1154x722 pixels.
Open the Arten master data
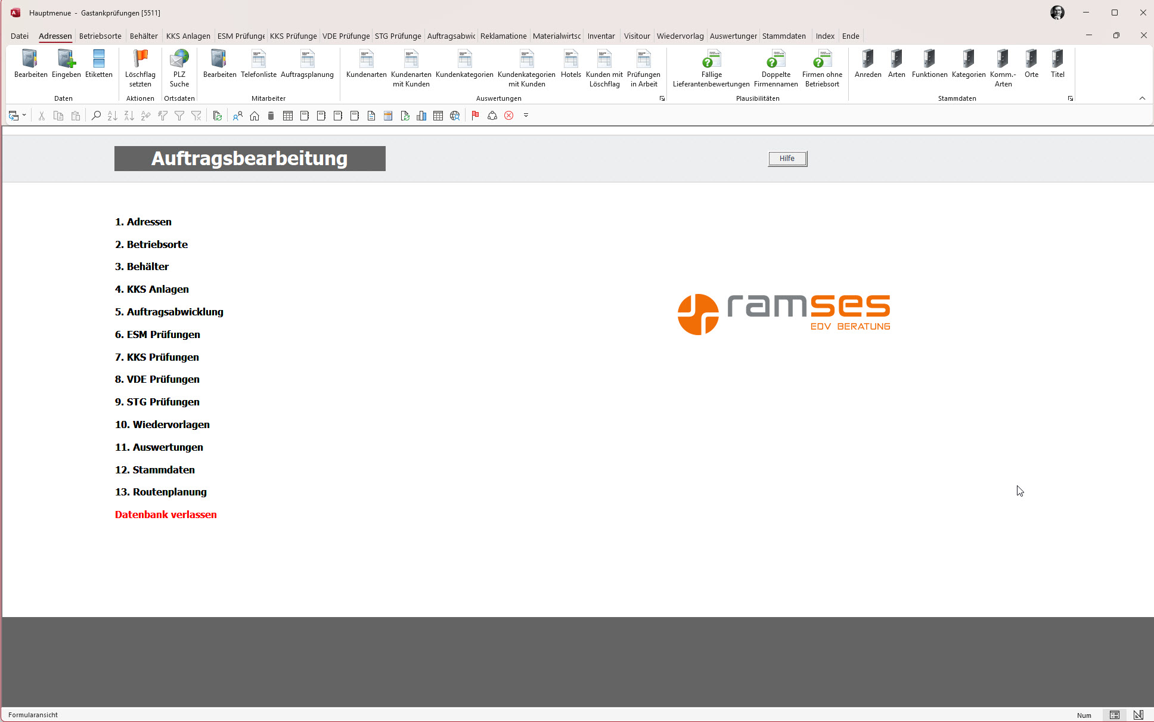pyautogui.click(x=896, y=64)
